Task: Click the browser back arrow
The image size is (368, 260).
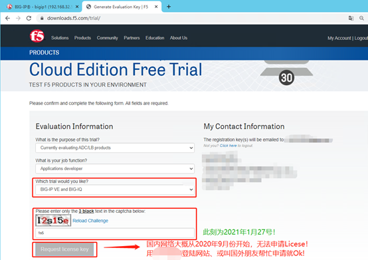Action: point(7,18)
